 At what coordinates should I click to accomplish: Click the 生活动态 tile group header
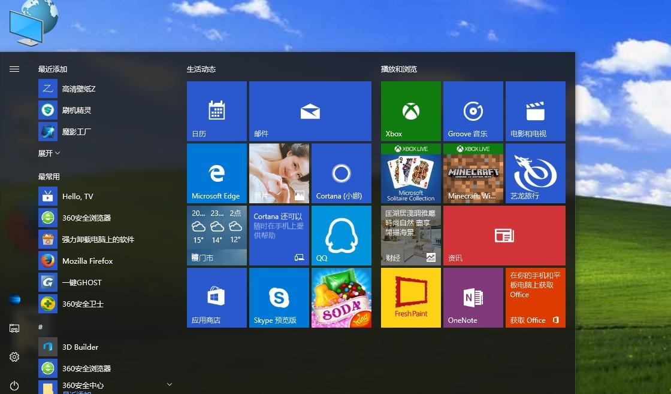[x=201, y=69]
